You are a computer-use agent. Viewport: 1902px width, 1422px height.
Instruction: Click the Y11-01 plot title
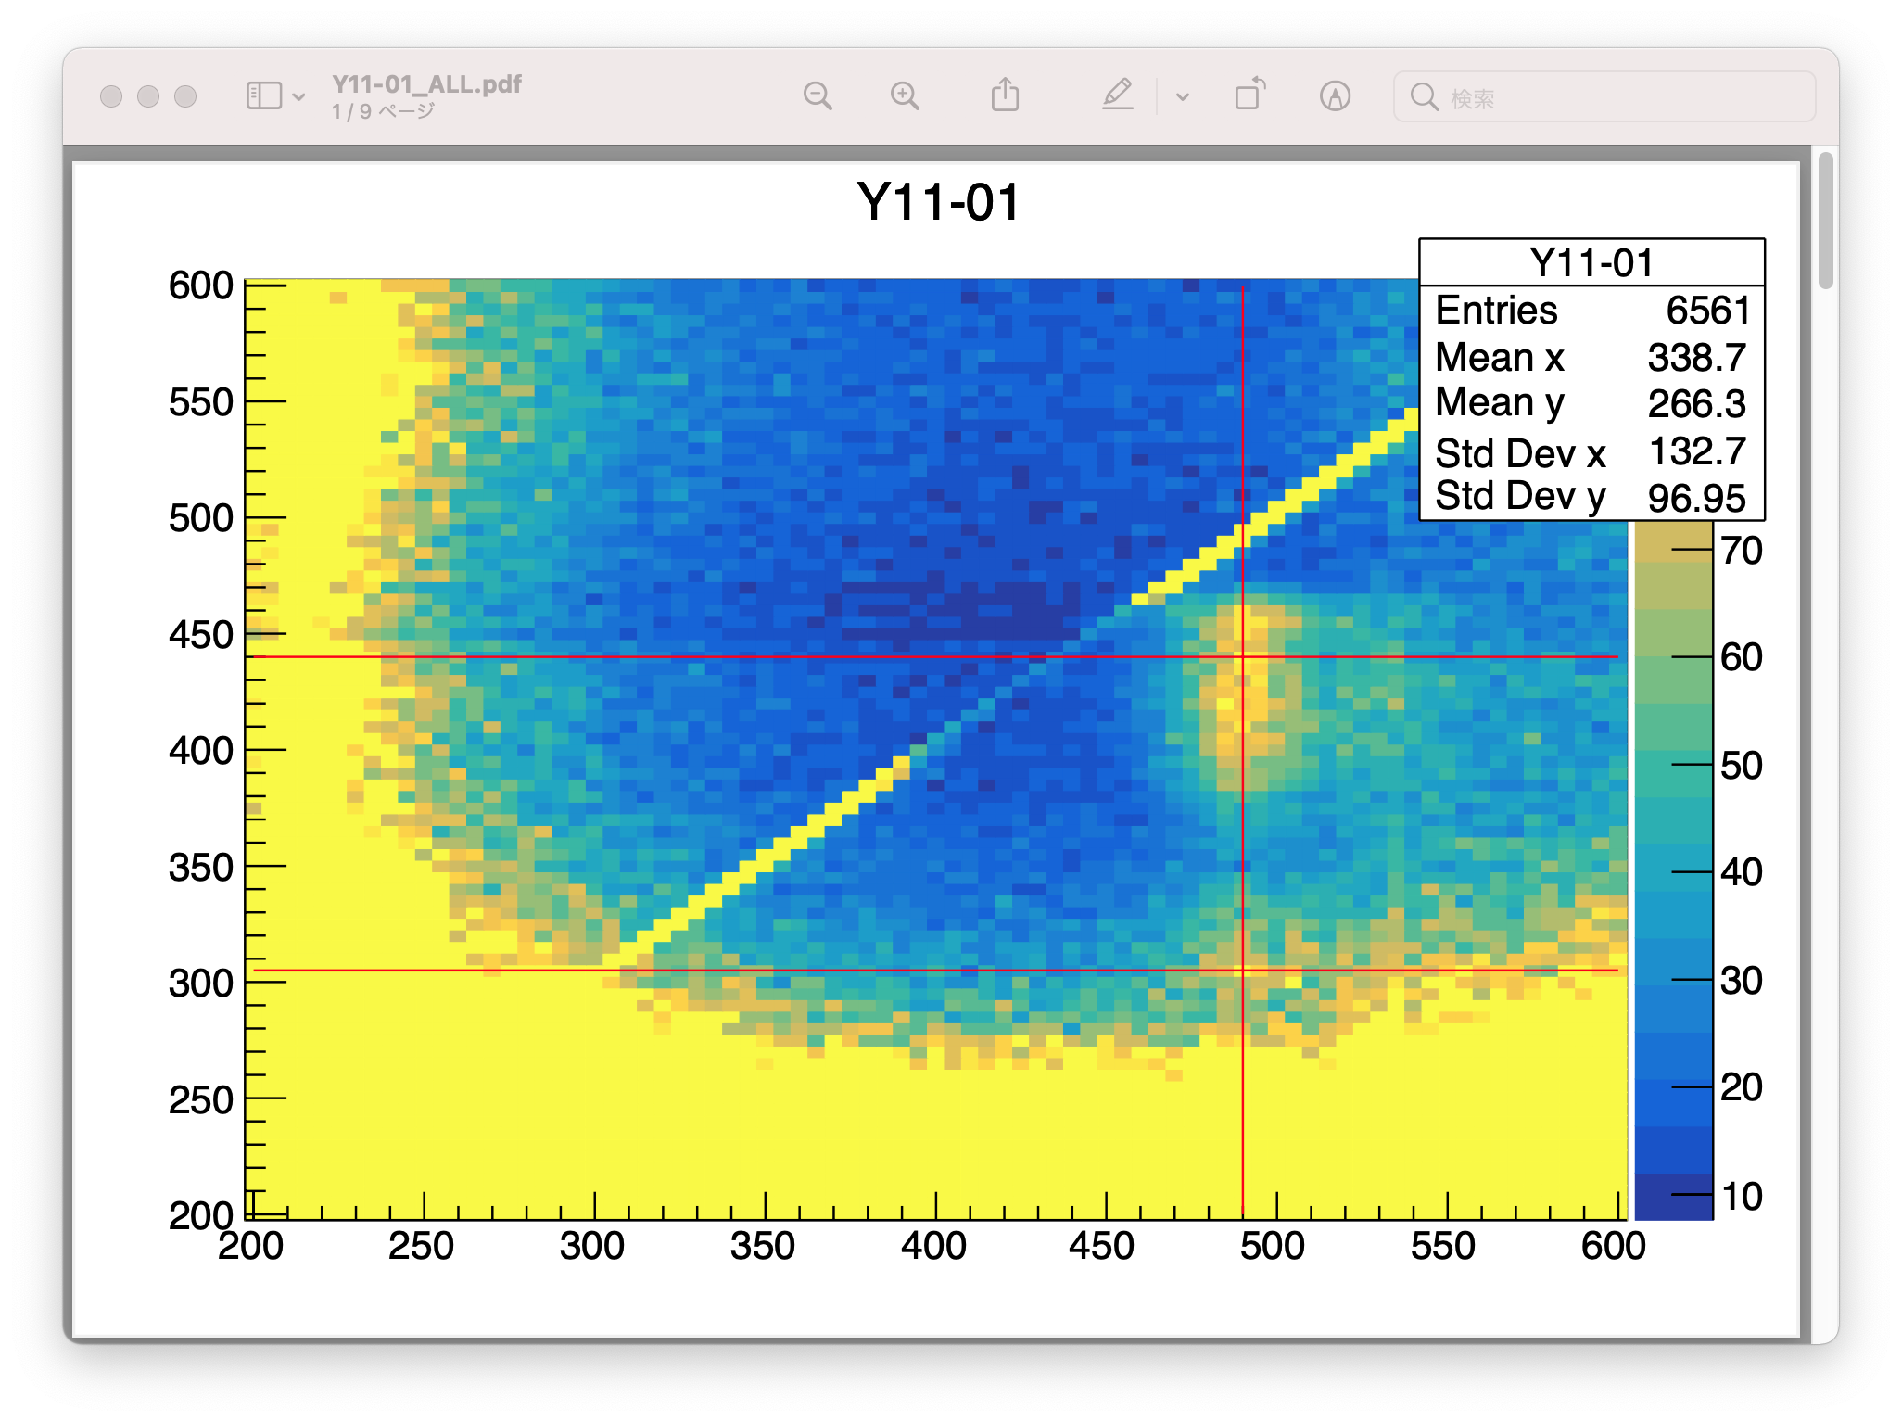938,201
